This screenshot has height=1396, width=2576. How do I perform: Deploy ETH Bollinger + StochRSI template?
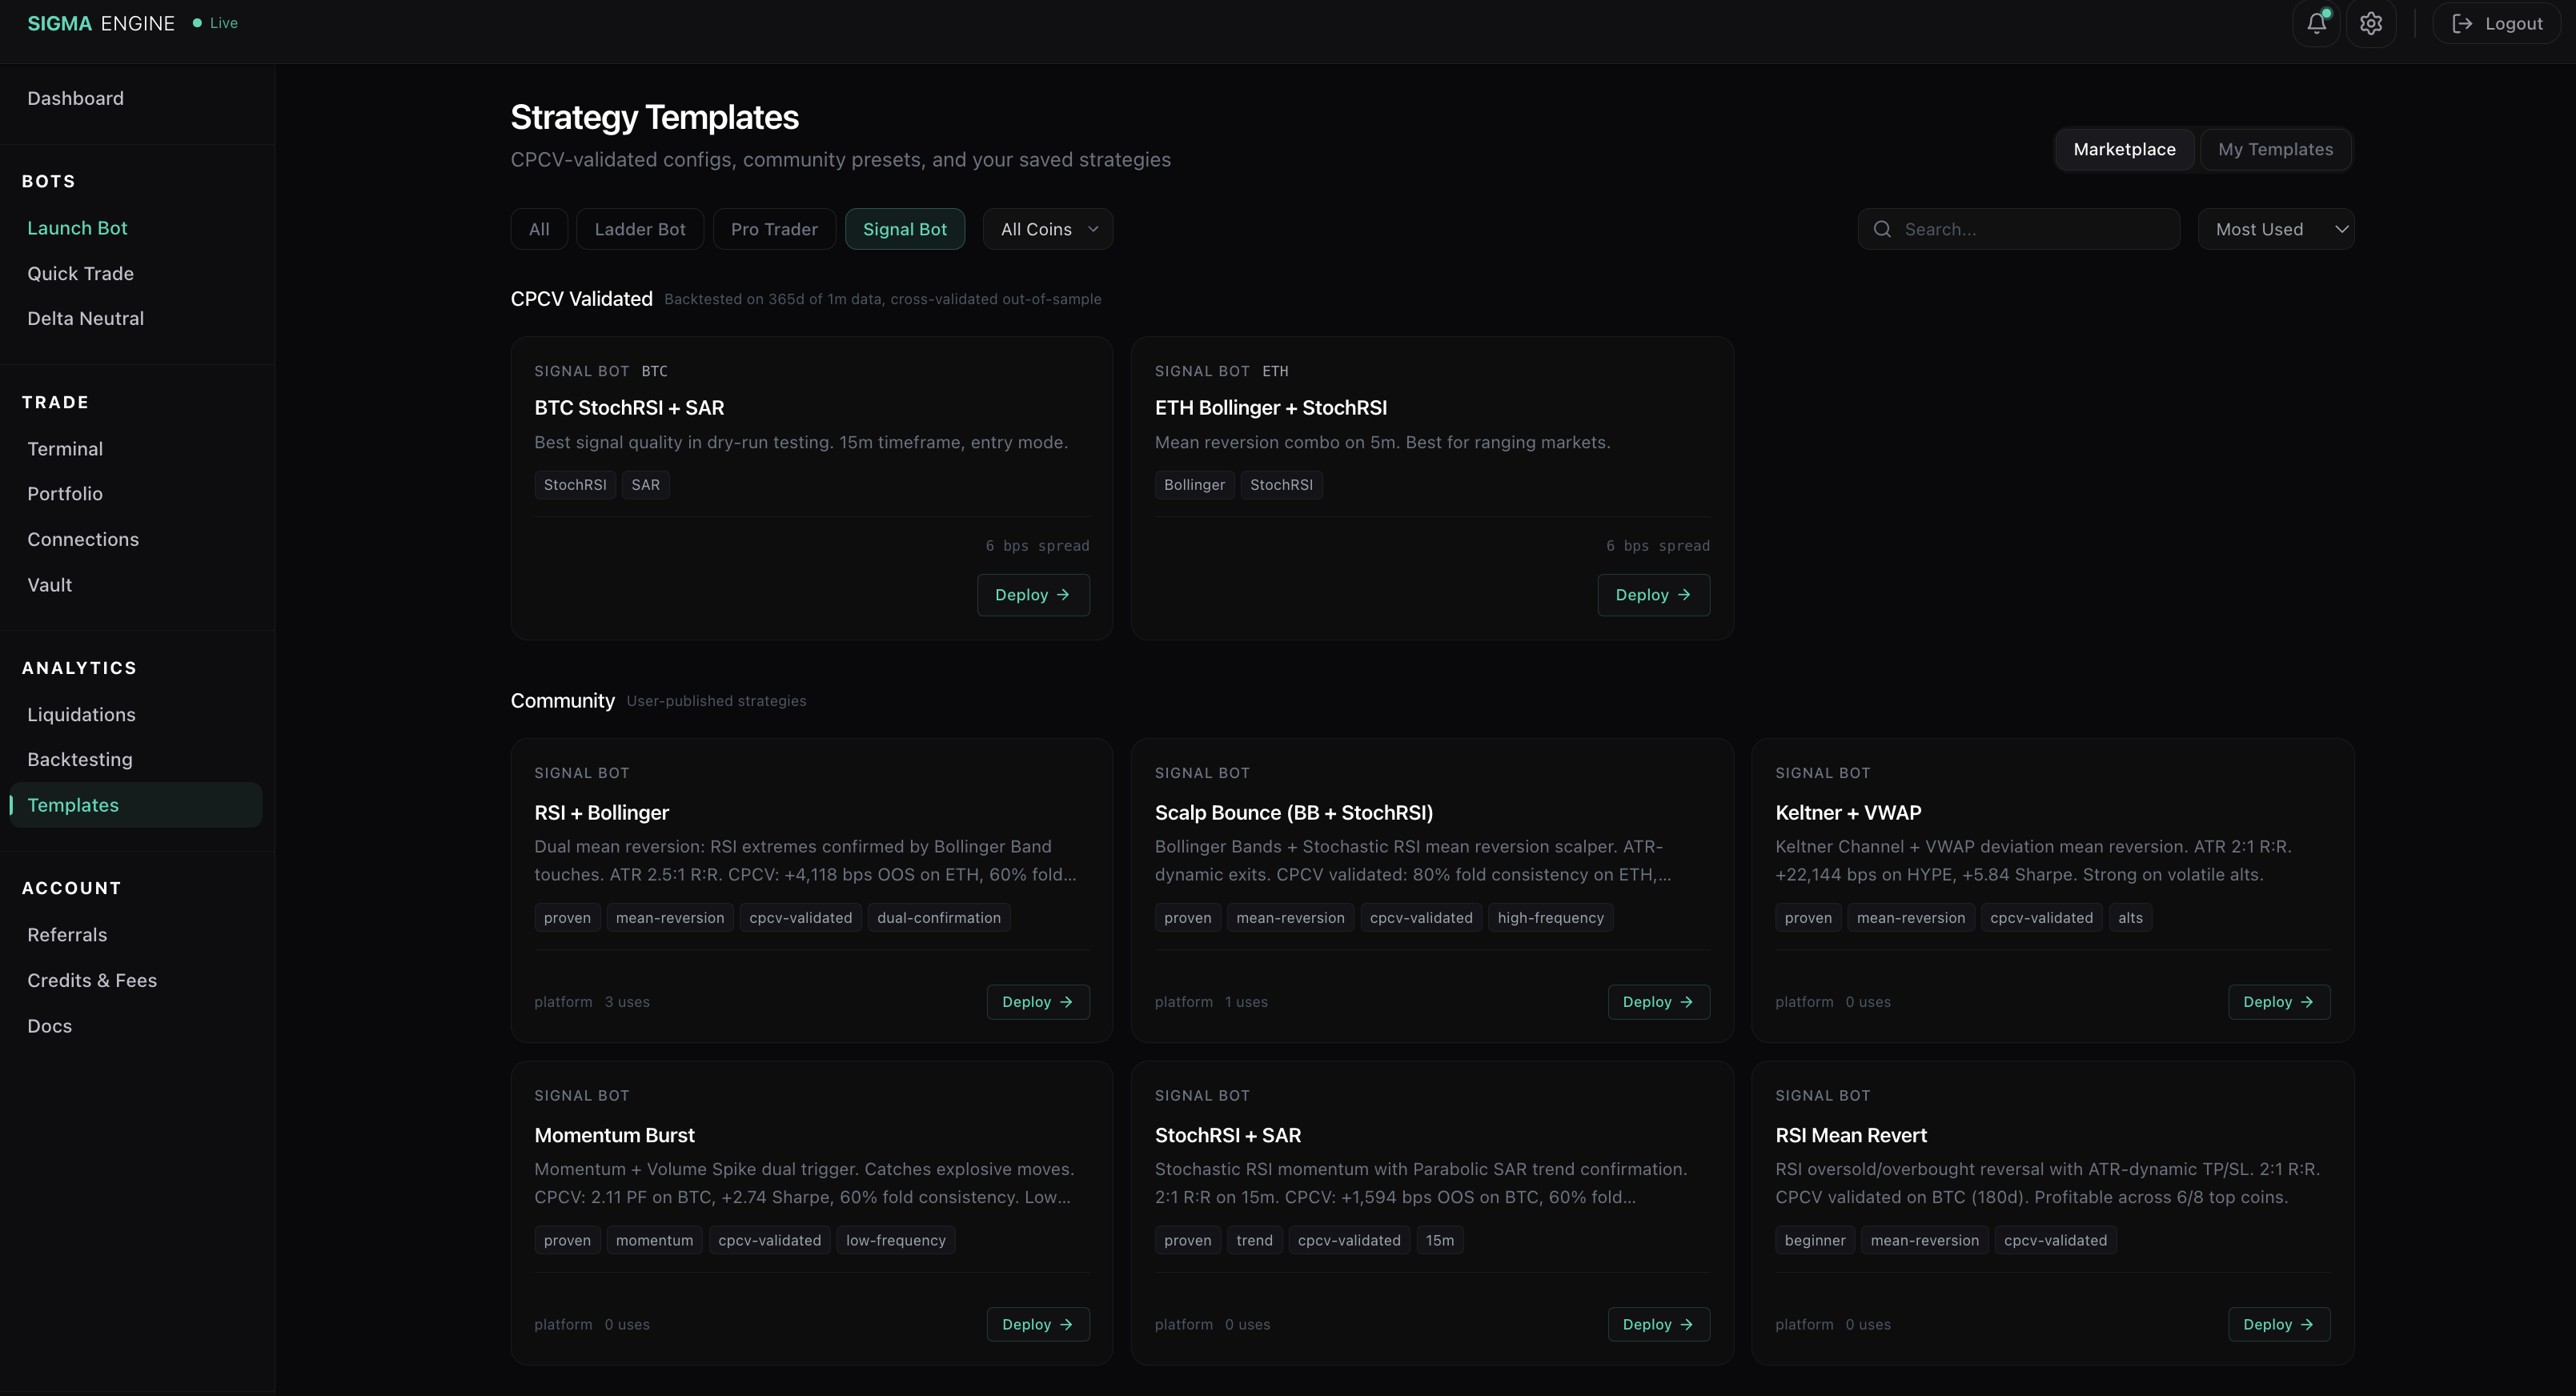pyautogui.click(x=1654, y=595)
